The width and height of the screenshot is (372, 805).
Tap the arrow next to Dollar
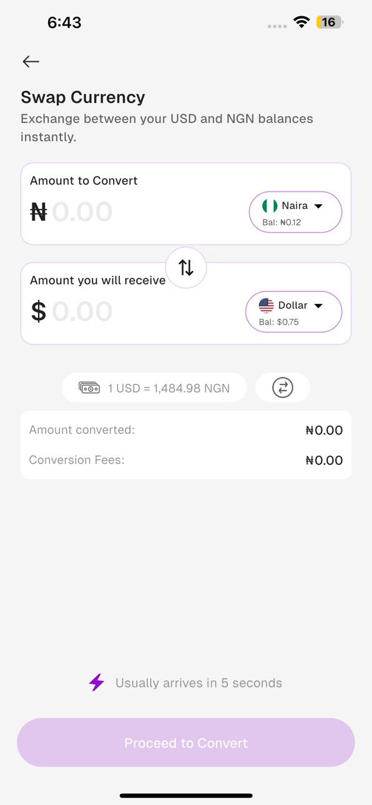[x=318, y=306]
